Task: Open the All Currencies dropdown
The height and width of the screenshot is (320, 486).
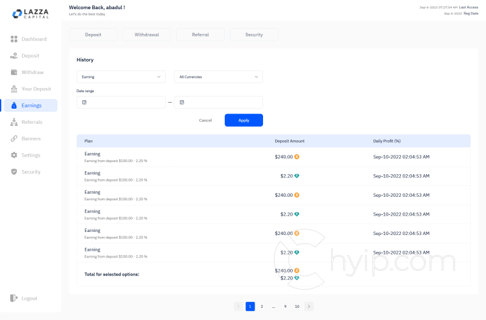Action: coord(219,77)
